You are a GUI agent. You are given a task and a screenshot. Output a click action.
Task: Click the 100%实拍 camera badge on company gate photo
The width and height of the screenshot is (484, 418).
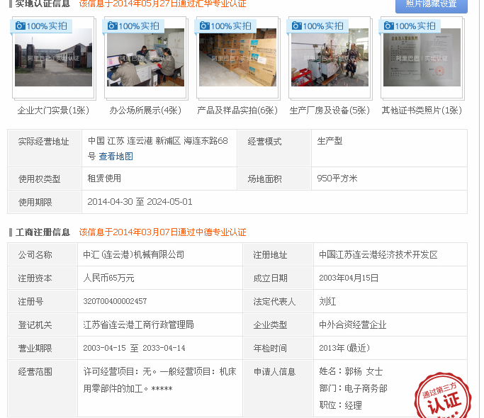(42, 26)
